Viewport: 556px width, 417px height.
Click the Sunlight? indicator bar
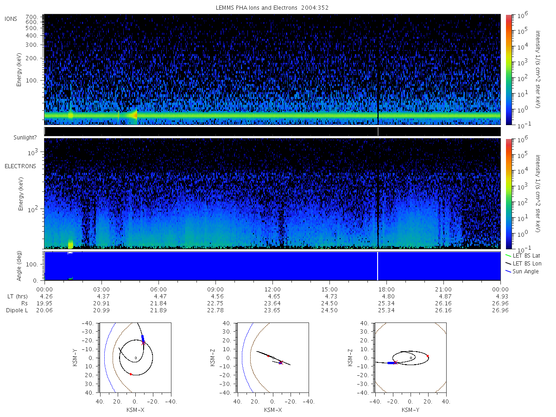click(x=272, y=132)
